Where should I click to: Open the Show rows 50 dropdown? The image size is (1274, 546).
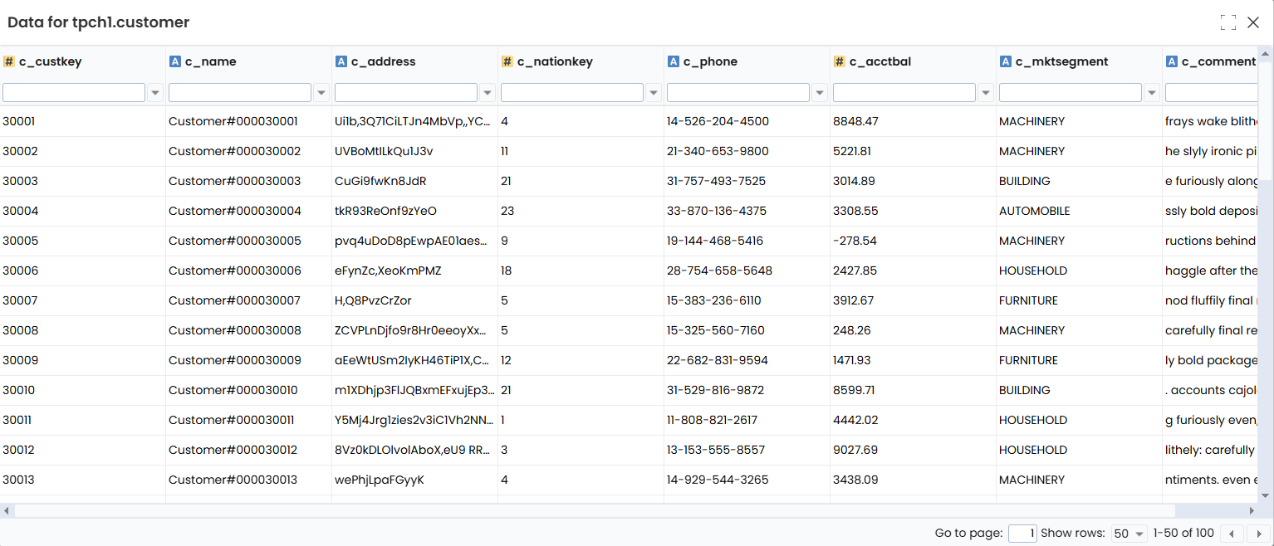pos(1129,534)
